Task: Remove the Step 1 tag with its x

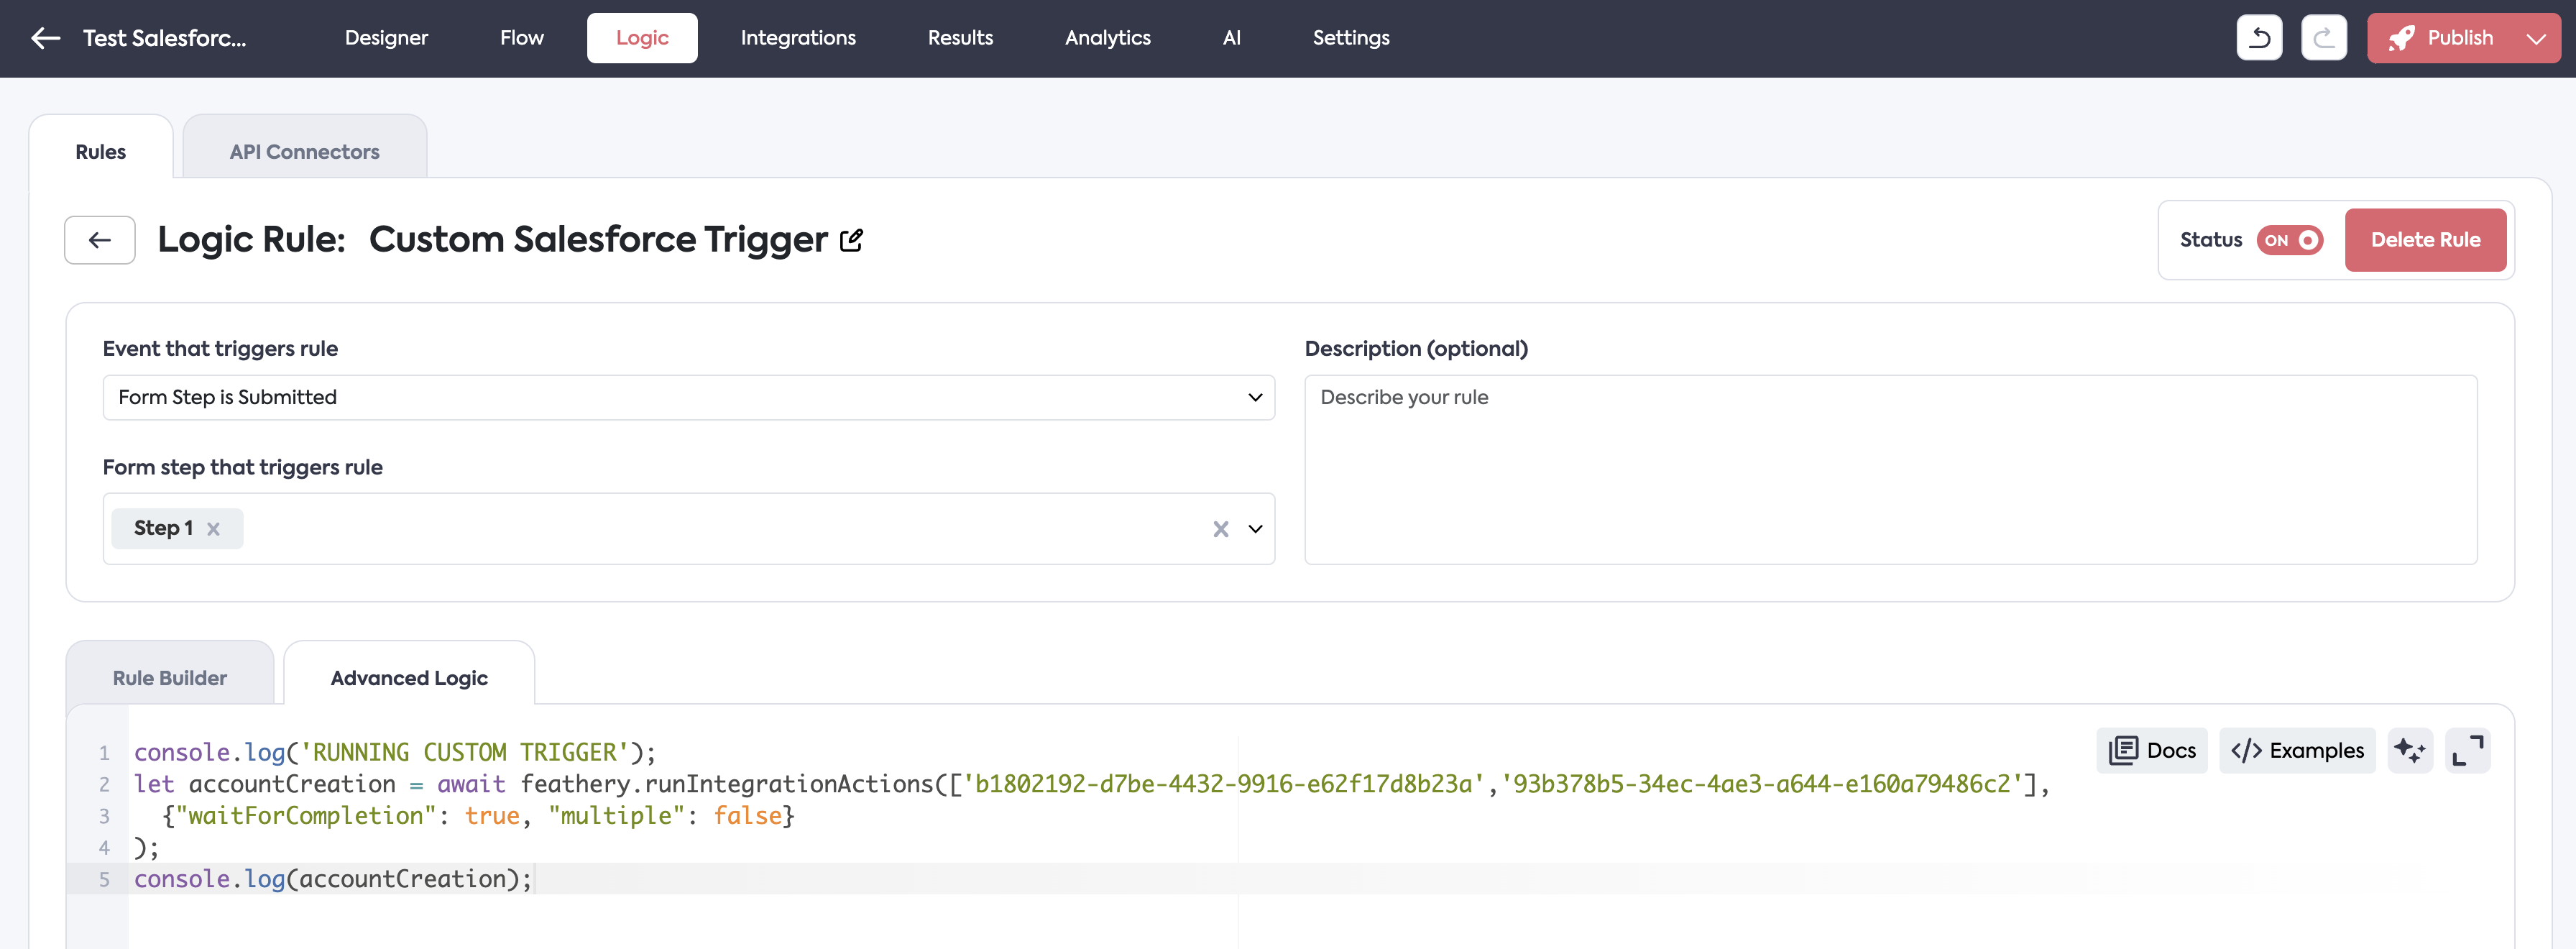Action: (213, 529)
